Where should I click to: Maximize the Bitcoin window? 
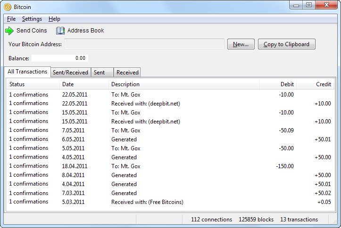pyautogui.click(x=309, y=5)
